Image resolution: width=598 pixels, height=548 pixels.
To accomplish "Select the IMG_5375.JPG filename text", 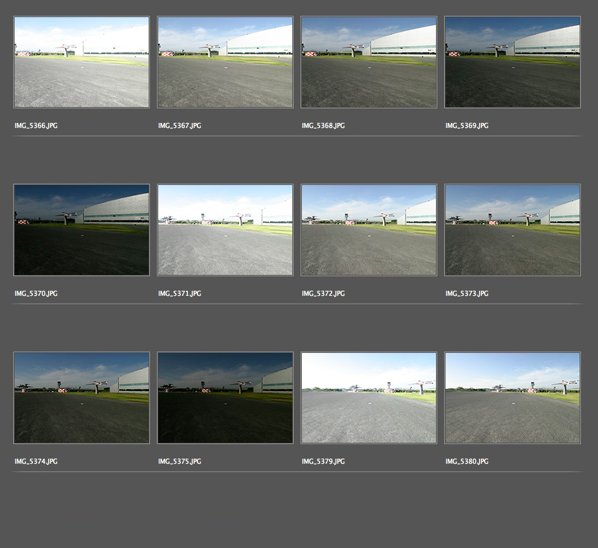I will click(180, 462).
